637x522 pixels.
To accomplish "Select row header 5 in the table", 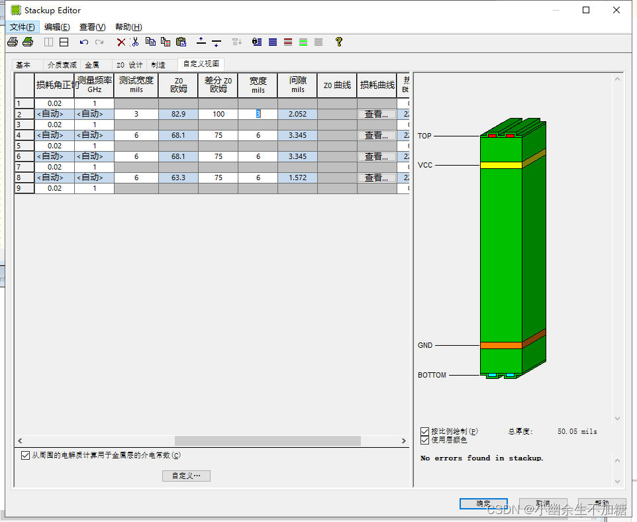I will (x=24, y=146).
